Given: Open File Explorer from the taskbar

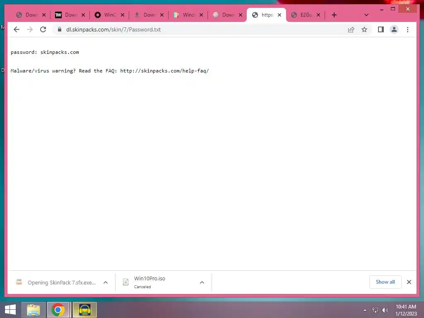Looking at the screenshot, I should point(33,310).
